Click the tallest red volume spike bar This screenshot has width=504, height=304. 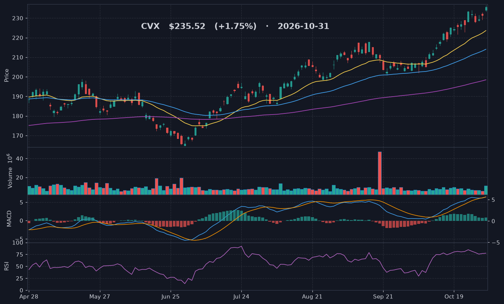[x=380, y=173]
